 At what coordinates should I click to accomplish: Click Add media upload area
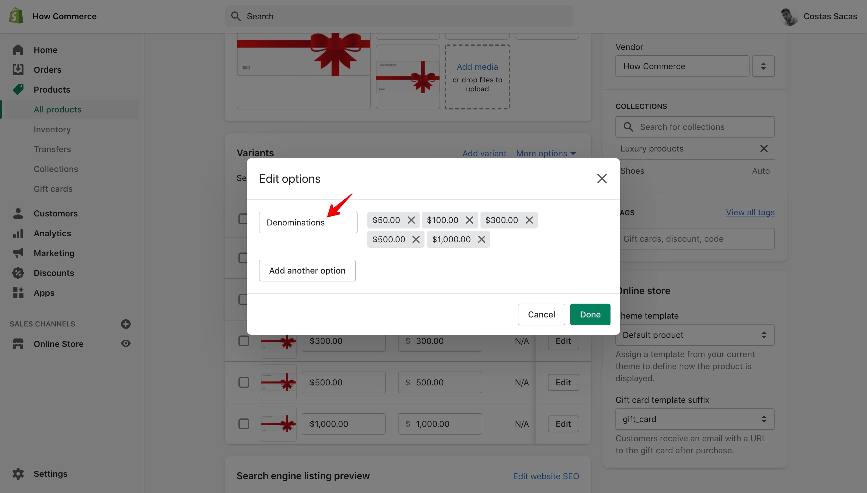(477, 77)
